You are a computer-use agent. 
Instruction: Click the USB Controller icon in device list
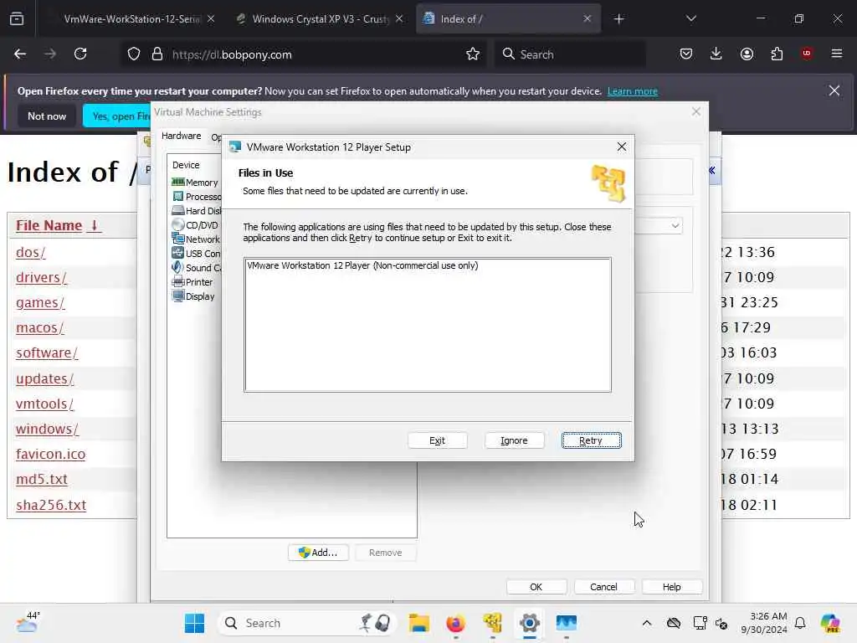tap(177, 253)
